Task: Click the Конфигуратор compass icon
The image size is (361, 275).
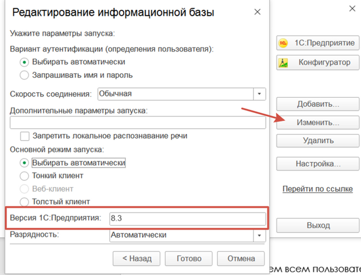Action: pyautogui.click(x=283, y=62)
